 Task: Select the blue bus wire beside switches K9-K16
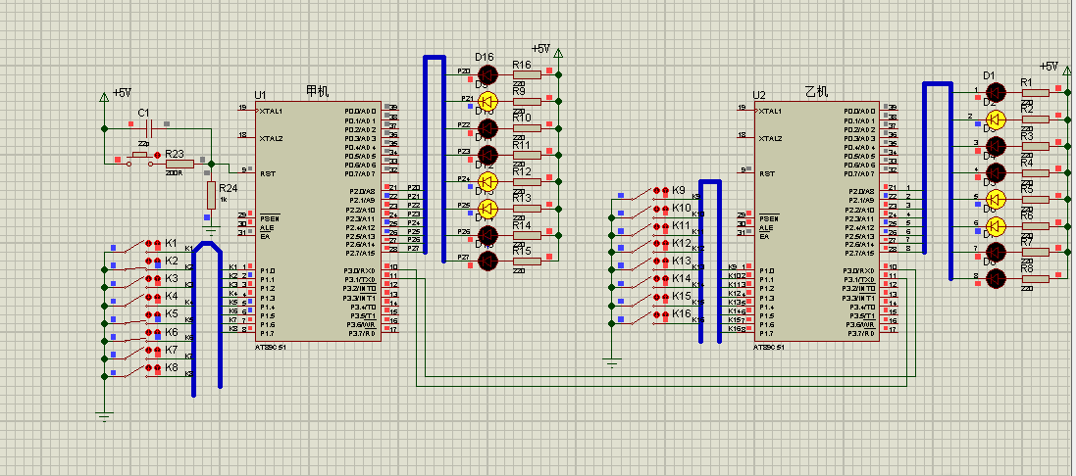710,262
